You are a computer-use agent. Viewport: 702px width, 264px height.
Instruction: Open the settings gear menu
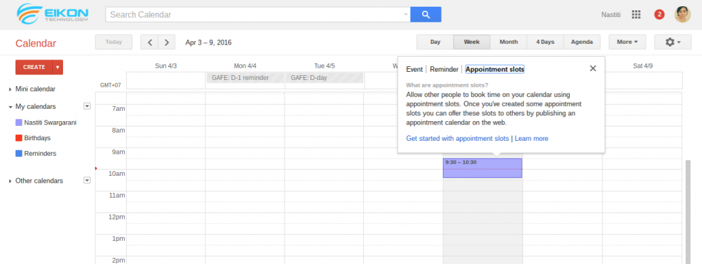[673, 42]
